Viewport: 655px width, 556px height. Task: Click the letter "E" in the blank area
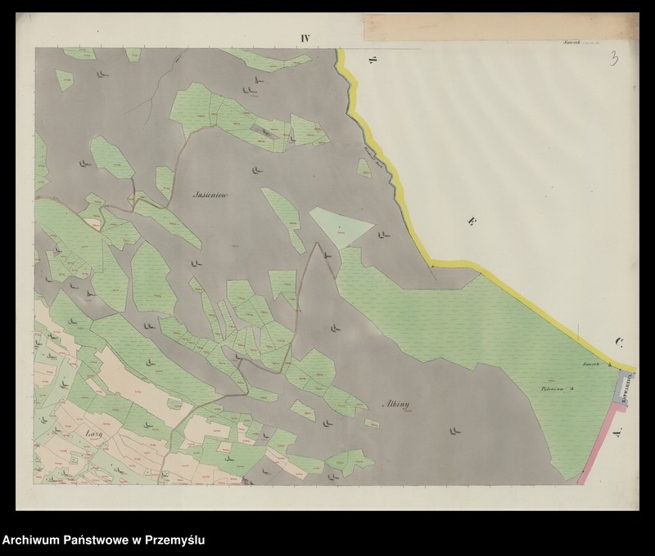pyautogui.click(x=472, y=221)
